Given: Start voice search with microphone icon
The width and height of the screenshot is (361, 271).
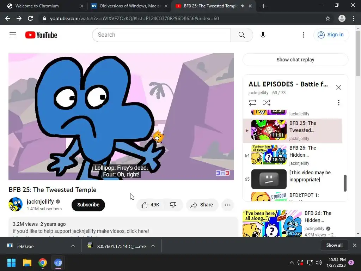Looking at the screenshot, I should coord(263,35).
